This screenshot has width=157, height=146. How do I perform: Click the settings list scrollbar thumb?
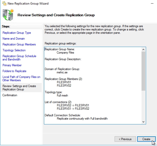(x=143, y=71)
